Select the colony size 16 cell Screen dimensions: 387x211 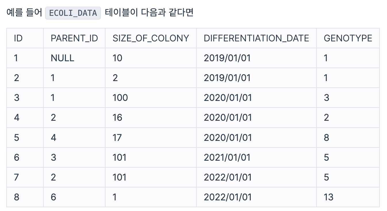pyautogui.click(x=151, y=118)
